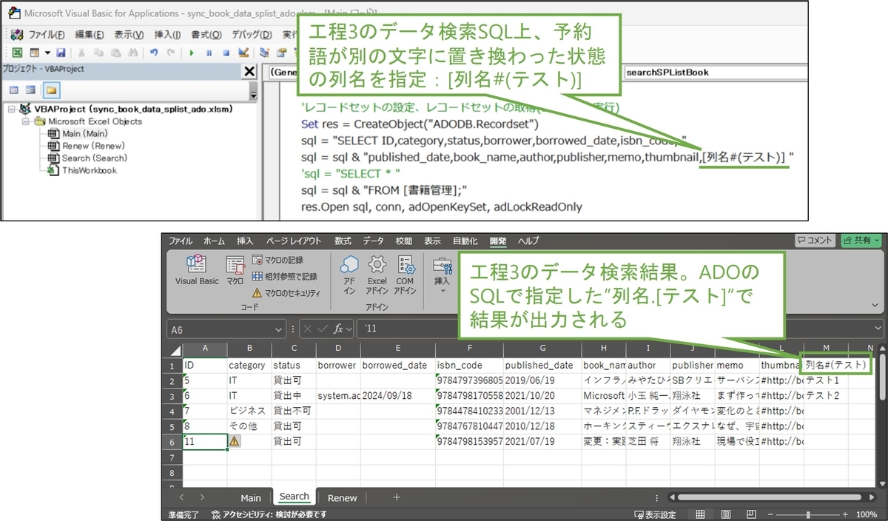
Task: Switch to the Renew sheet tab
Action: pyautogui.click(x=342, y=498)
